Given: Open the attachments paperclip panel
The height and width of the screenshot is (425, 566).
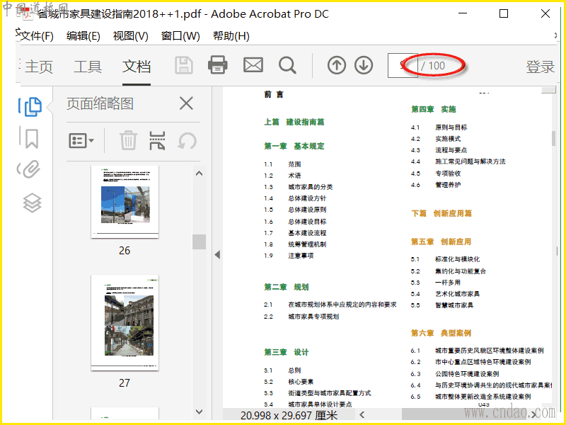Looking at the screenshot, I should click(x=30, y=169).
